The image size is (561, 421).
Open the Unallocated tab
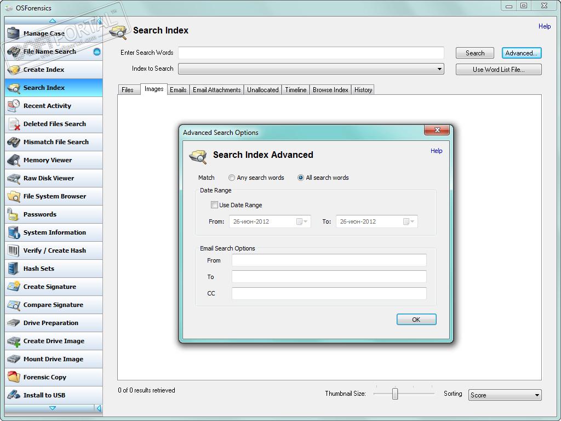(262, 90)
